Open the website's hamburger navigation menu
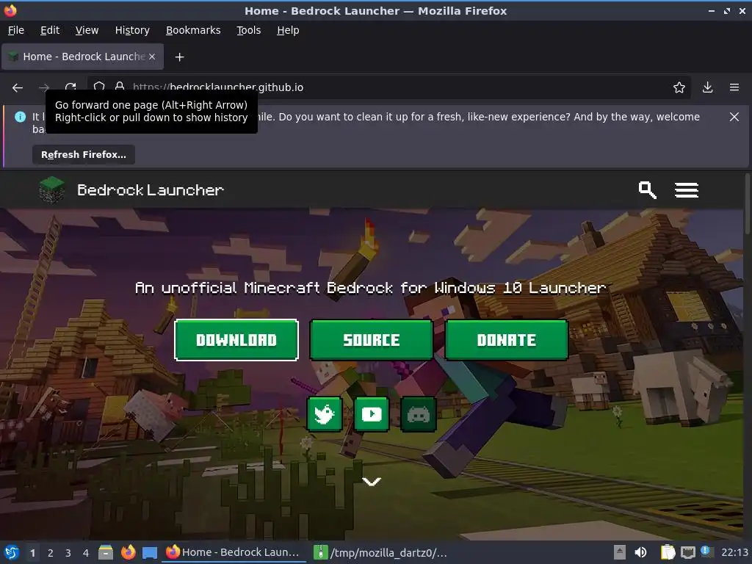This screenshot has width=752, height=564. (687, 190)
